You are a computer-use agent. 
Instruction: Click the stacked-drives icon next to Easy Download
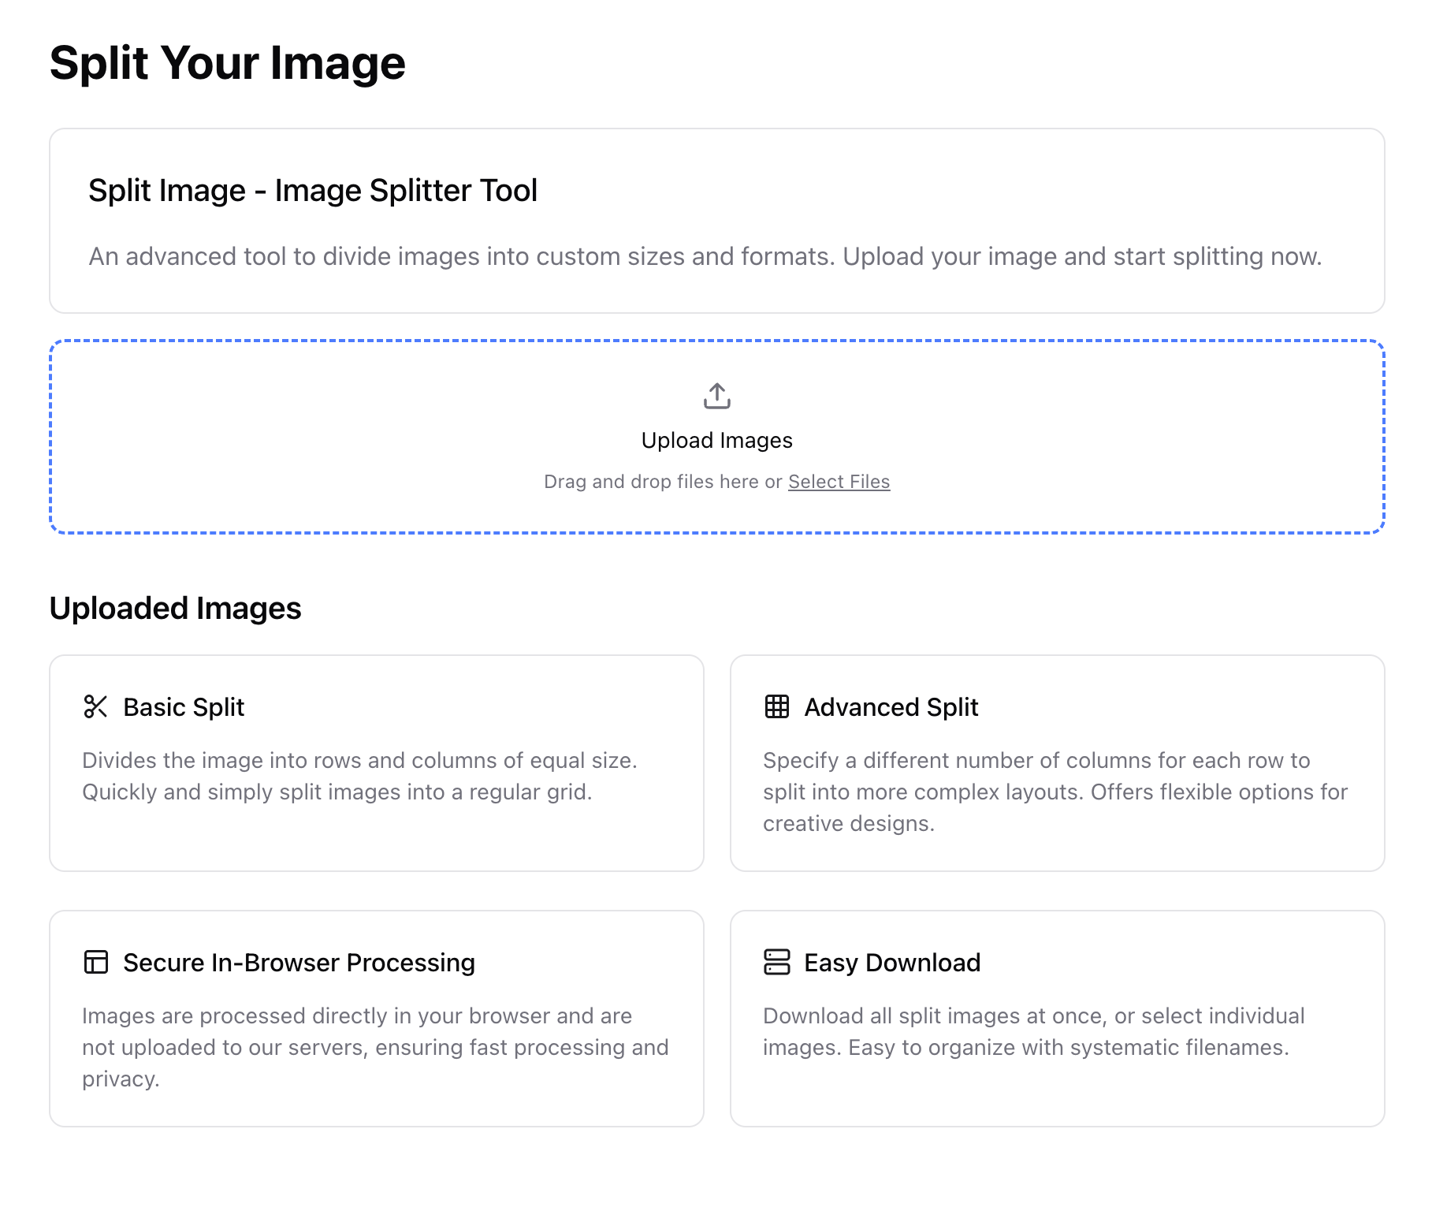coord(776,962)
